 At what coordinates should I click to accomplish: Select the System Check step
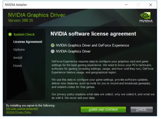pyautogui.click(x=24, y=34)
